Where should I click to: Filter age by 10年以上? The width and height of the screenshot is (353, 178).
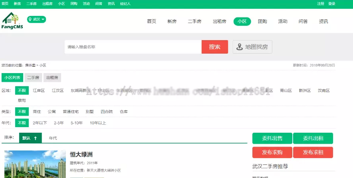click(x=98, y=123)
